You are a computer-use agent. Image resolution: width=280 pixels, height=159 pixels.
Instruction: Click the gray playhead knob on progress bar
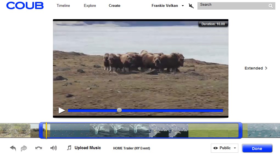pyautogui.click(x=119, y=110)
